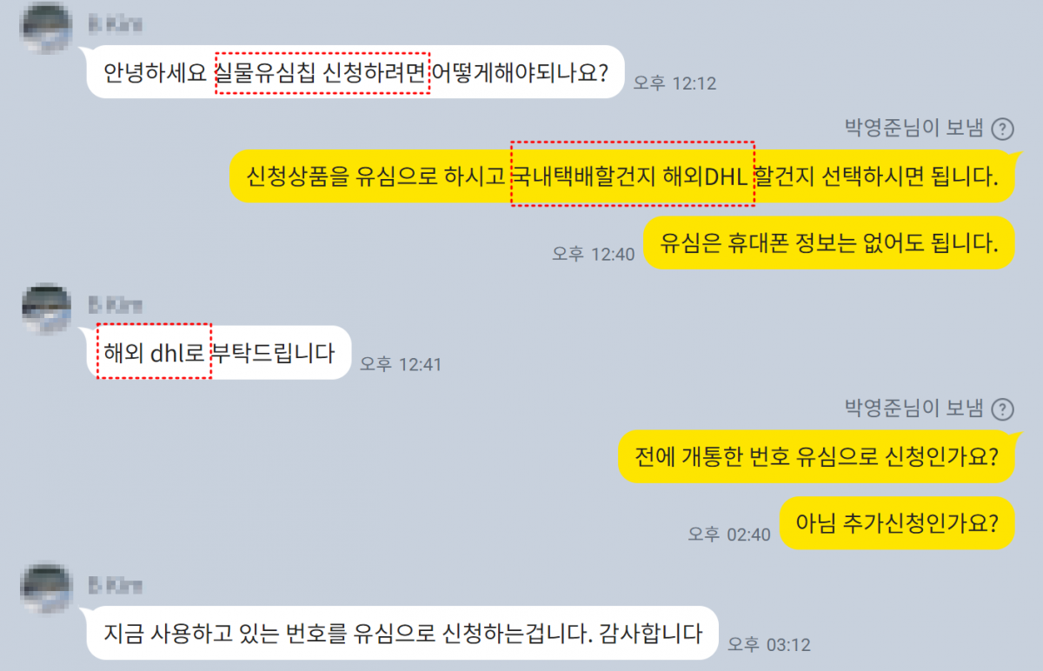
Task: Click the blurred sender name above last message
Action: [x=115, y=585]
